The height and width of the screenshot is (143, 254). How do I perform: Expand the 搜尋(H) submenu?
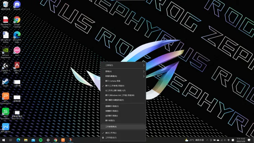pos(123,71)
